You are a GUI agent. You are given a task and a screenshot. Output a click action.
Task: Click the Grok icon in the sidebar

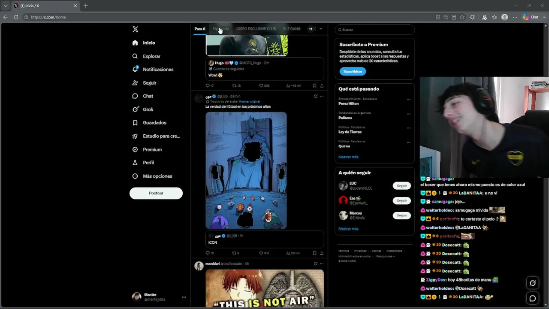click(135, 109)
